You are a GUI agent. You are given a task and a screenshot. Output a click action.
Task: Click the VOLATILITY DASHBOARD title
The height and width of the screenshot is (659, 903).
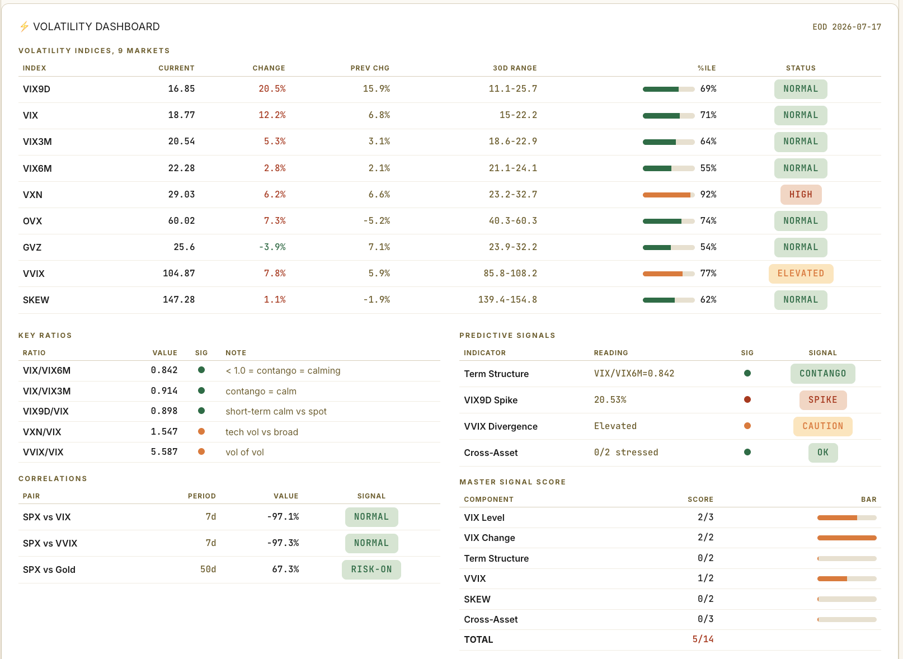[96, 27]
